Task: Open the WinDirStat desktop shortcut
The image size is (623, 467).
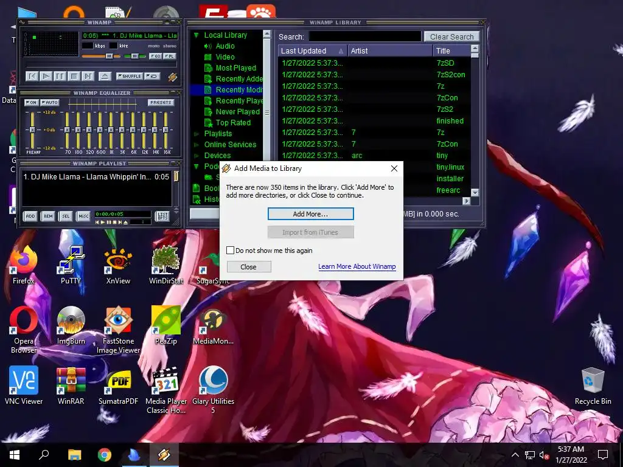Action: (x=165, y=265)
